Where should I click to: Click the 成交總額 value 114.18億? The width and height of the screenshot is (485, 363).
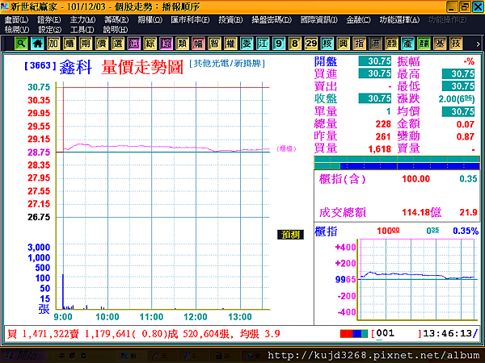tap(421, 212)
